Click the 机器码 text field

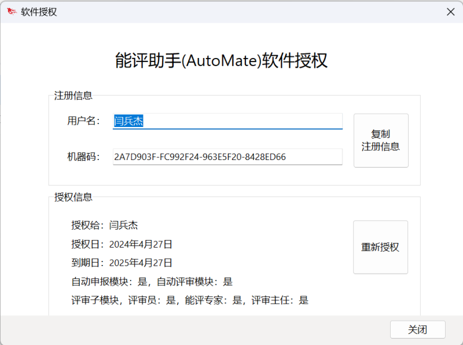227,157
